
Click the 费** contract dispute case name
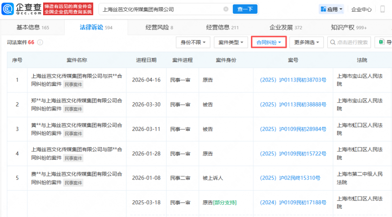[x=76, y=178]
